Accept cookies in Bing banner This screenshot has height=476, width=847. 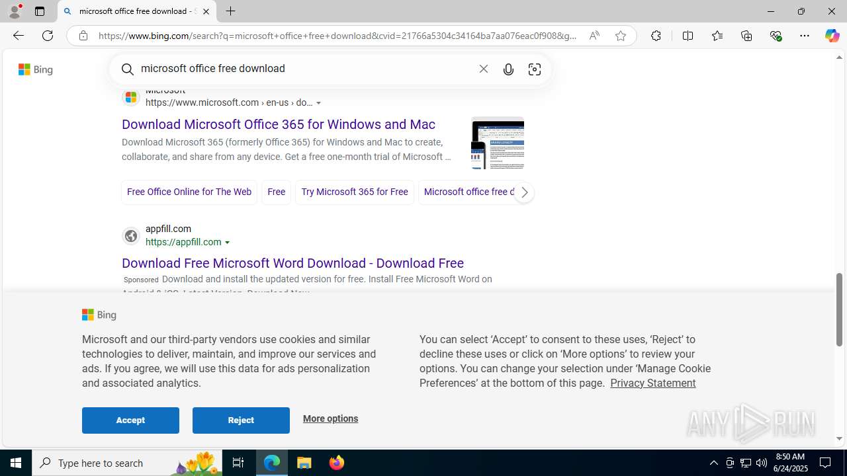tap(130, 420)
